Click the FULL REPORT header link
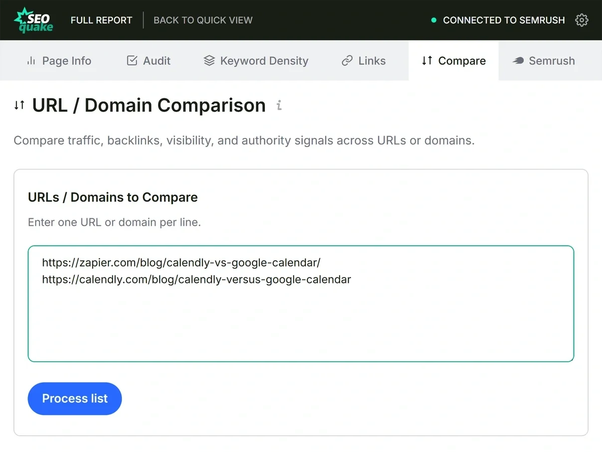This screenshot has width=602, height=452. tap(101, 20)
